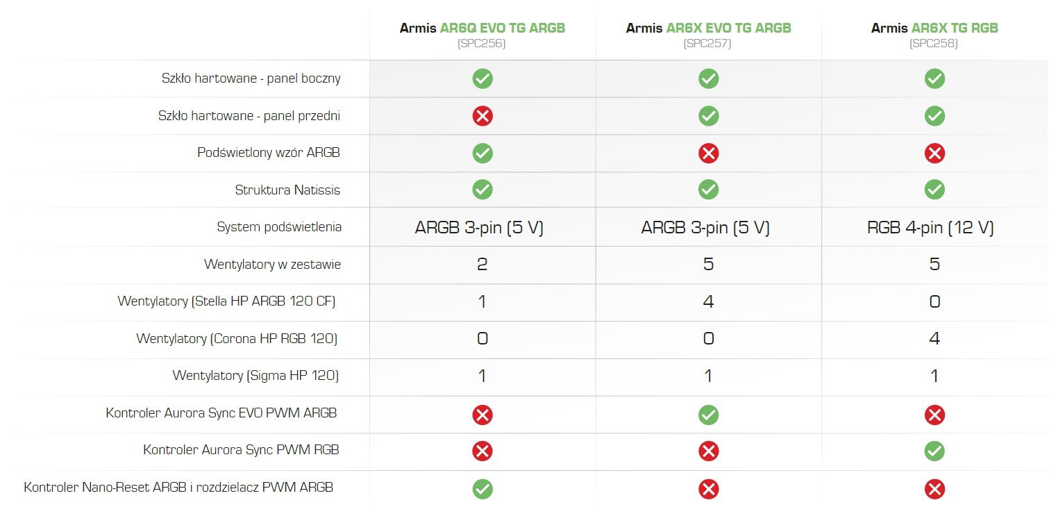Viewport: 1049px width, 507px height.
Task: Click green check for AR6Q Nano-Reset controller
Action: pyautogui.click(x=482, y=489)
